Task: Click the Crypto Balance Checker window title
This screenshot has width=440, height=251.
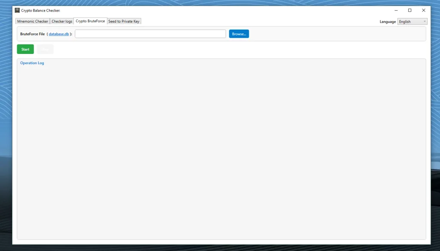Action: (40, 10)
